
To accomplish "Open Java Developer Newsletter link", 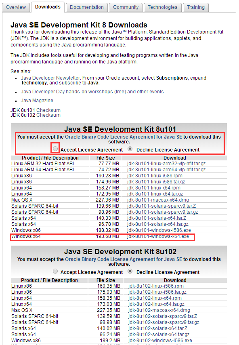I will pyautogui.click(x=50, y=78).
